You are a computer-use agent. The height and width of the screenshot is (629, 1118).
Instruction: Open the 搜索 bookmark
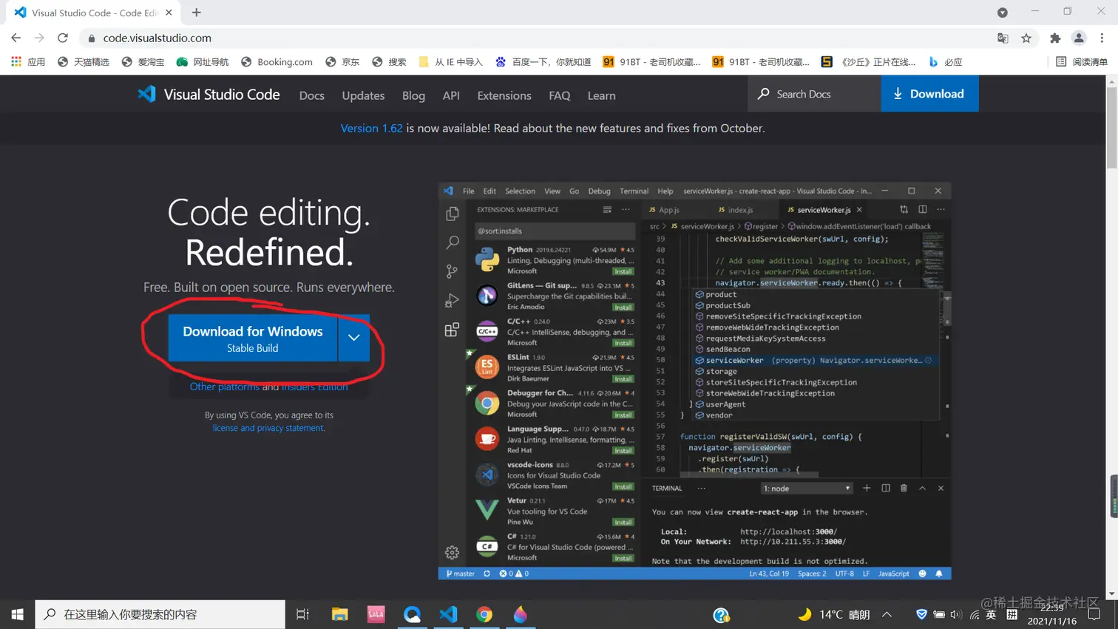[x=389, y=62]
